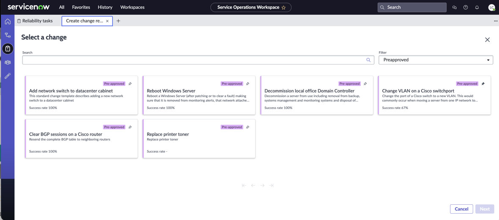
Task: Open the notifications bell icon
Action: coord(477,7)
